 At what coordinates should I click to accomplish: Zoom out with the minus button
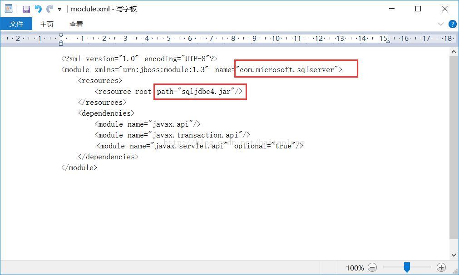(x=372, y=267)
